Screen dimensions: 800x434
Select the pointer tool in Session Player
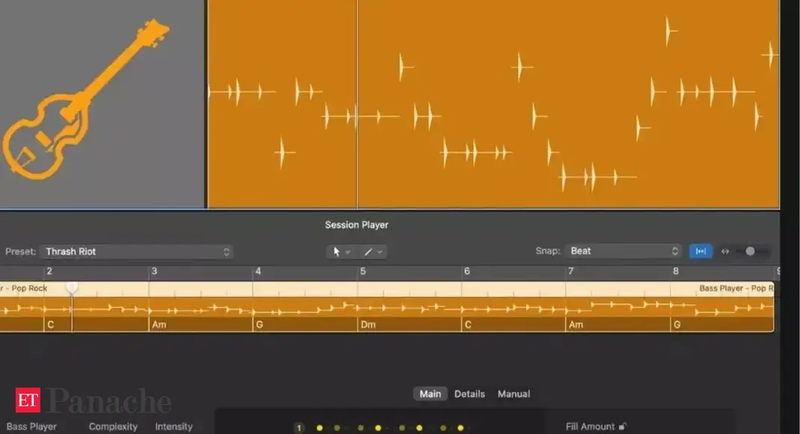pos(336,251)
